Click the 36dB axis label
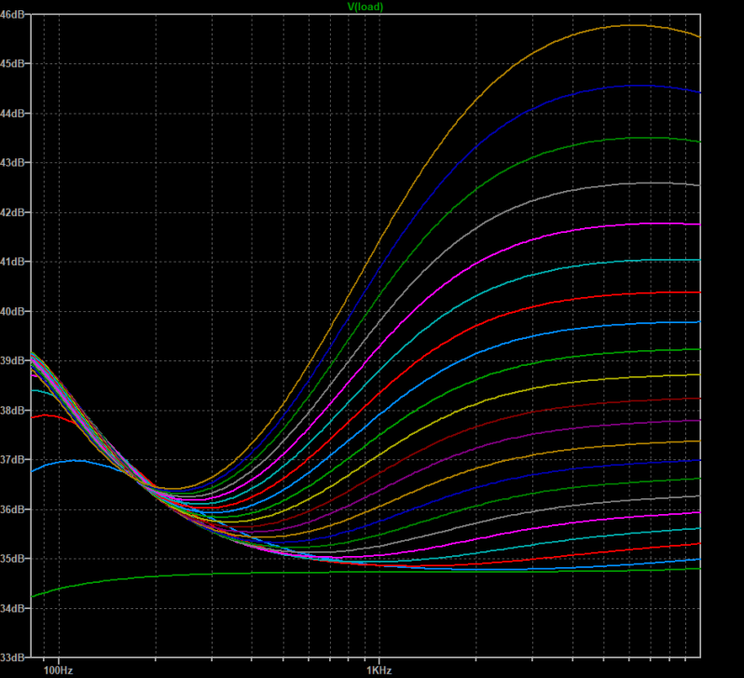Image resolution: width=744 pixels, height=678 pixels. click(15, 509)
